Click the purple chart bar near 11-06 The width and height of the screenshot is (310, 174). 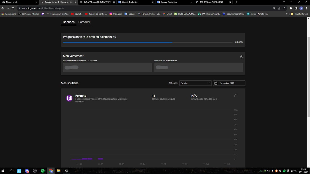(100, 159)
